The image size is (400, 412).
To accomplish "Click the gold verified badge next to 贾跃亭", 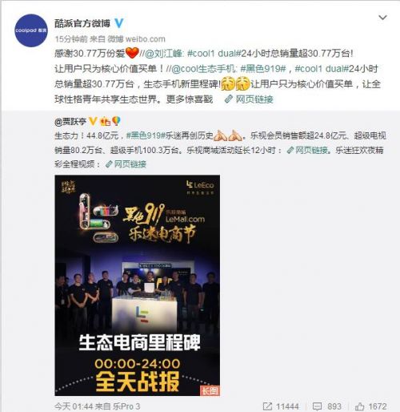I will 93,122.
